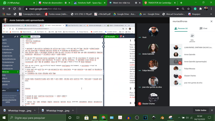Select ideias.tex in the Overleaf file tree
This screenshot has height=121, width=215.
click(11, 72)
